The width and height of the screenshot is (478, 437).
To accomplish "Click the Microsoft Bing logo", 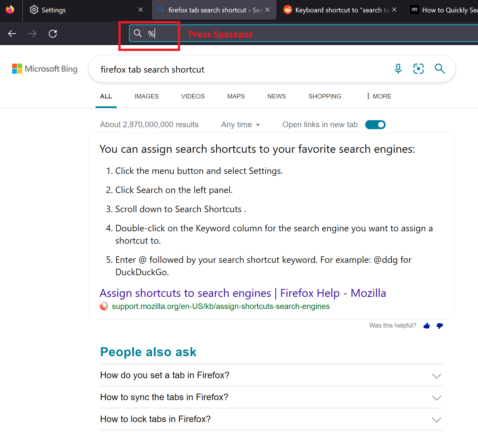I will pyautogui.click(x=45, y=69).
